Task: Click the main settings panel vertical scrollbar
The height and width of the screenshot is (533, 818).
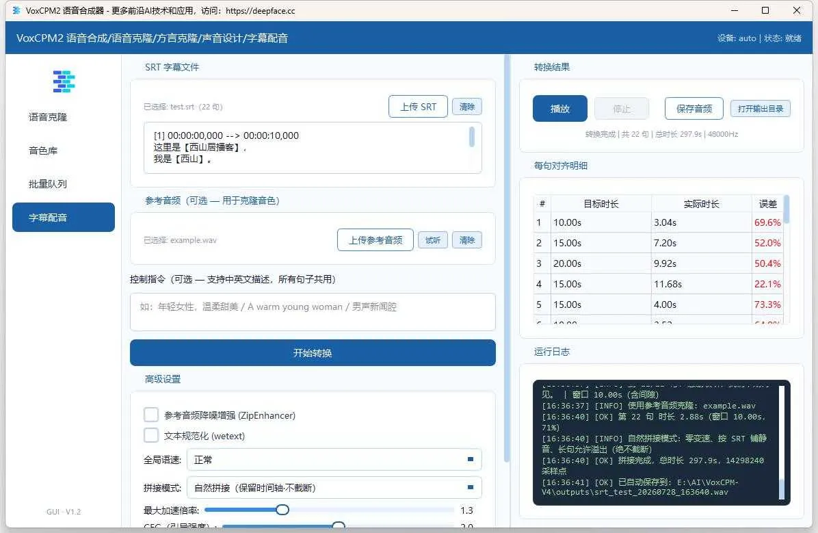Action: (x=507, y=258)
